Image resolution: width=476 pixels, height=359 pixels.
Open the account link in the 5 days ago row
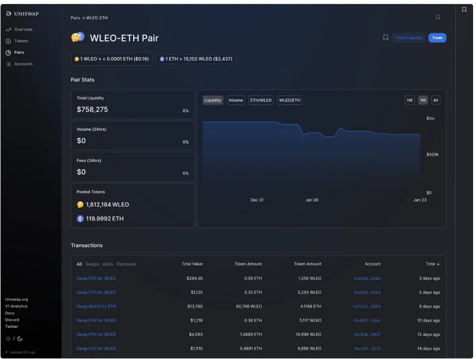pos(367,292)
